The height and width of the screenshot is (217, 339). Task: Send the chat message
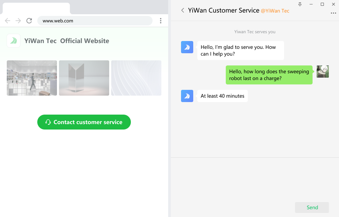point(312,208)
